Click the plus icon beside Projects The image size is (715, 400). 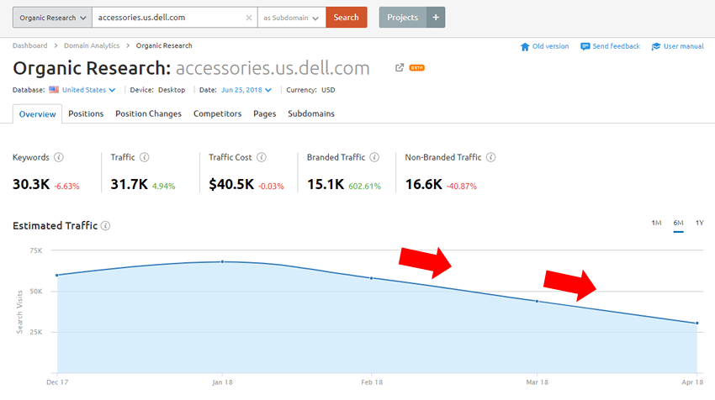(436, 17)
